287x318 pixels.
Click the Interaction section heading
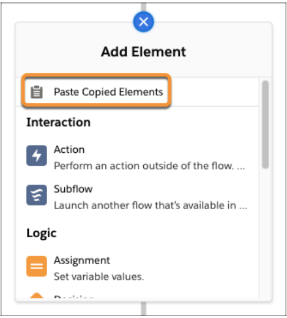pyautogui.click(x=59, y=122)
